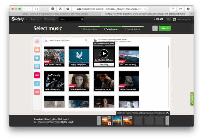Open the SoundCloud music source

point(37,49)
